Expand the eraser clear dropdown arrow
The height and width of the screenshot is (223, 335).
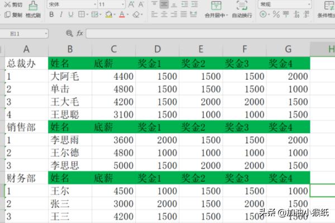(142, 14)
